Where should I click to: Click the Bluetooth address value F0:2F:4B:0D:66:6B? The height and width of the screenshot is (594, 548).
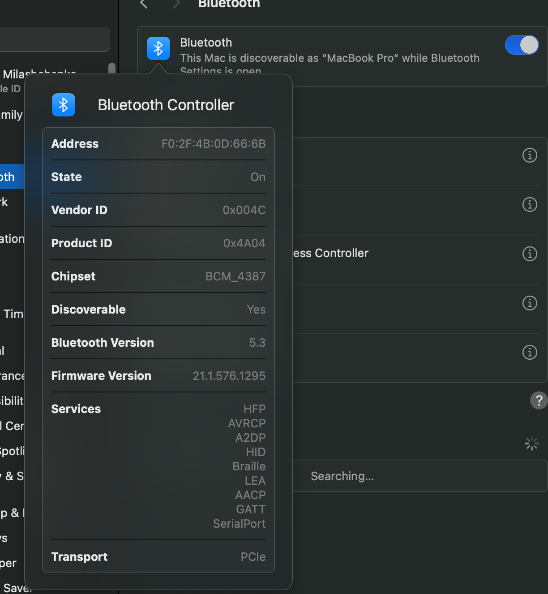point(213,144)
